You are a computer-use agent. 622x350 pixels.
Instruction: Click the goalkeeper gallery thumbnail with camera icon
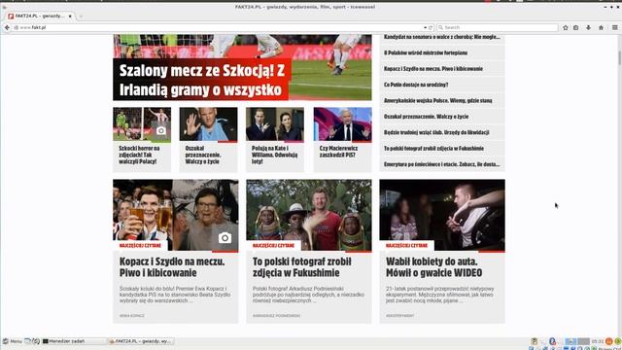(142, 124)
